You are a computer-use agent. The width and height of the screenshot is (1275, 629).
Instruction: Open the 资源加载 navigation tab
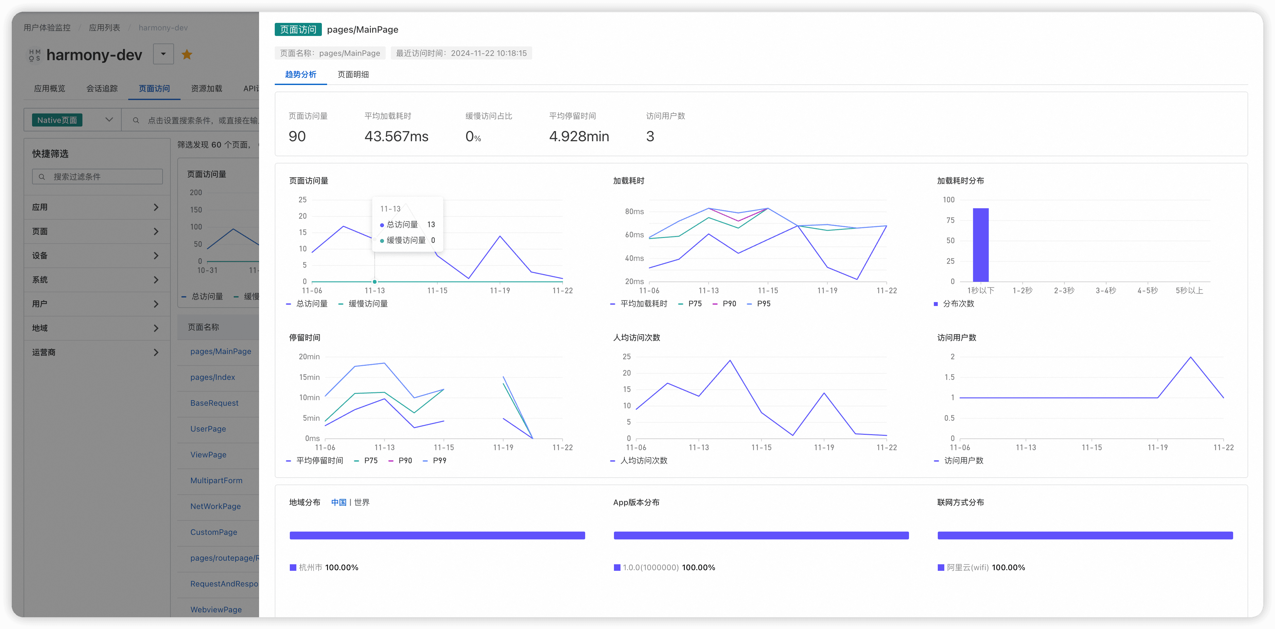click(x=206, y=89)
